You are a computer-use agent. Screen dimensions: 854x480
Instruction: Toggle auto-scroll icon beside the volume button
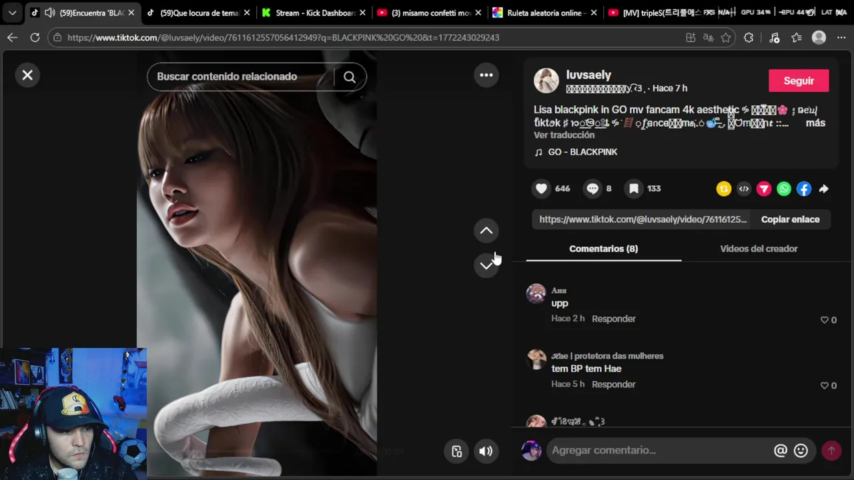(456, 451)
